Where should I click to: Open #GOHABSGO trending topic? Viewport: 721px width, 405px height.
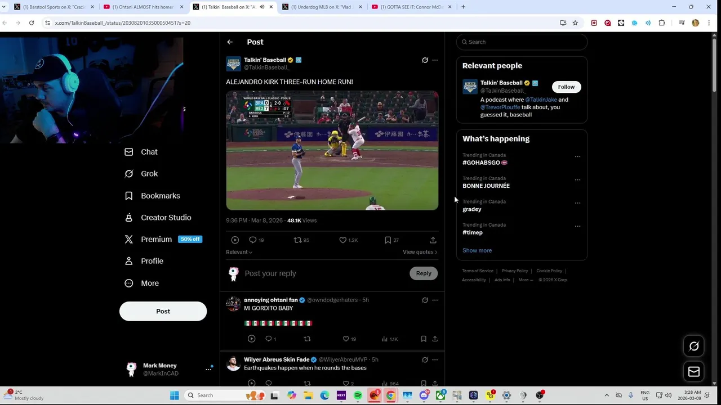(484, 163)
